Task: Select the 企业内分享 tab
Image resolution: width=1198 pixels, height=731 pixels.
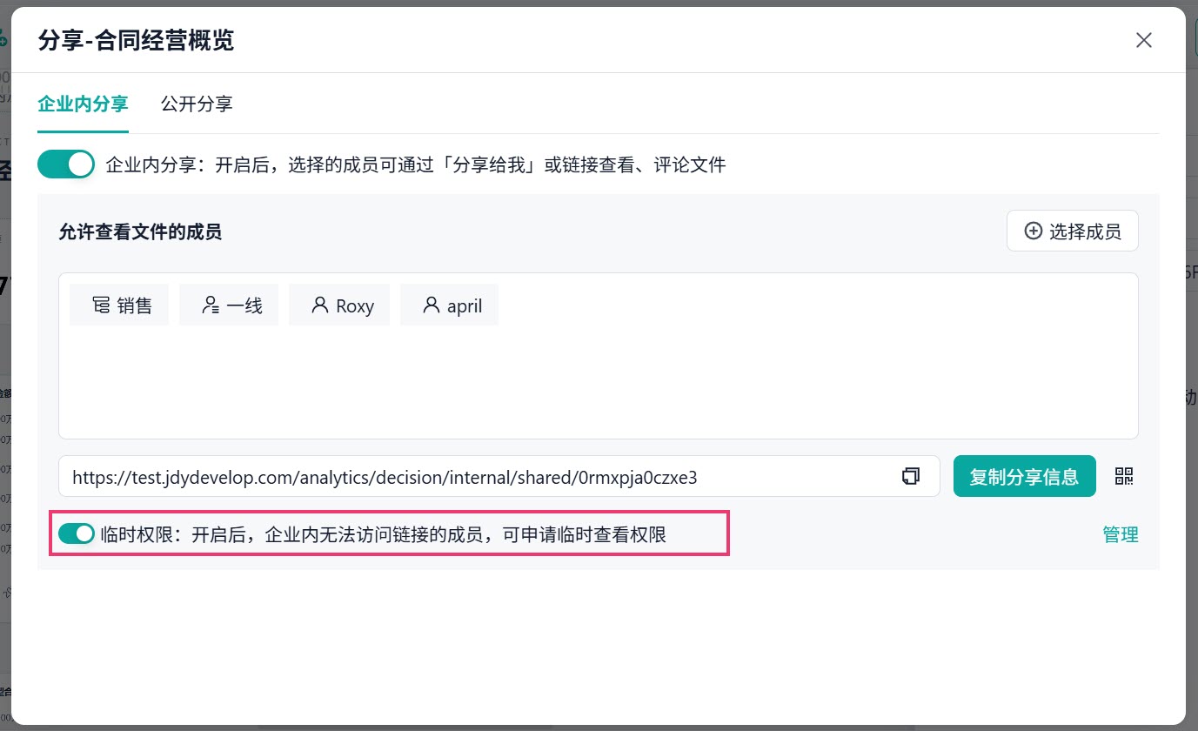Action: click(84, 104)
